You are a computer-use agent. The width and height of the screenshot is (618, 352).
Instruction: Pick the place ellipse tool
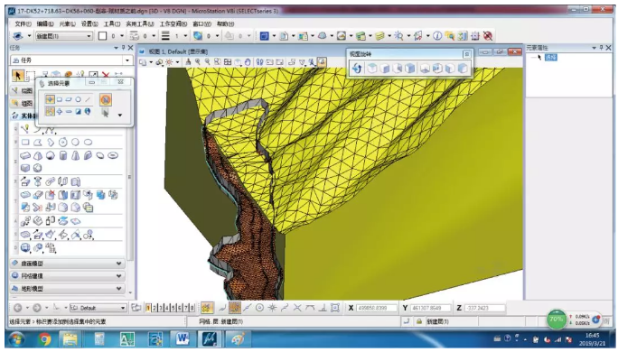point(88,142)
